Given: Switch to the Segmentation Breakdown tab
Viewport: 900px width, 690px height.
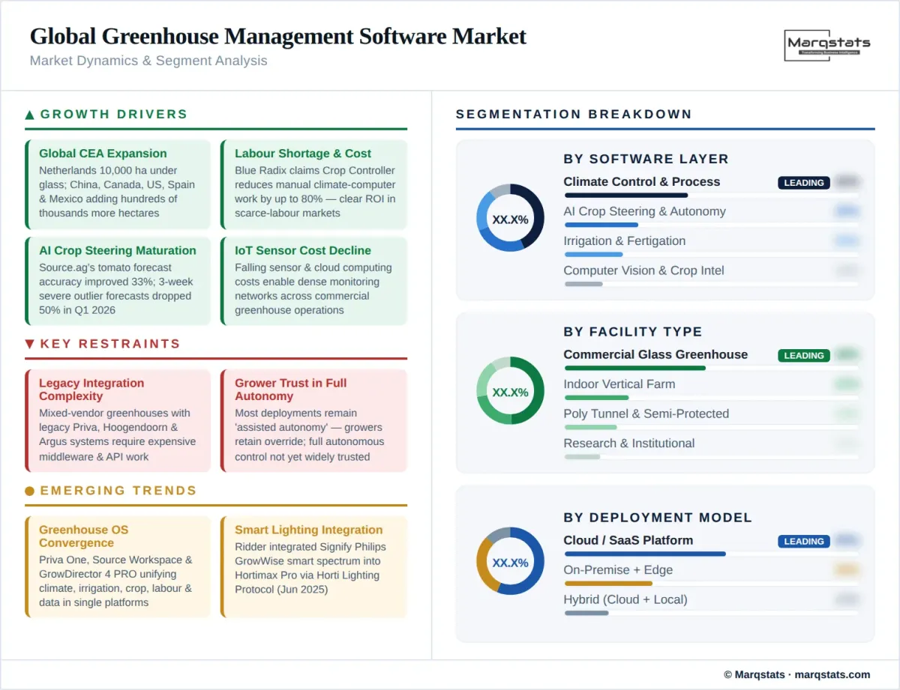Looking at the screenshot, I should click(x=574, y=114).
